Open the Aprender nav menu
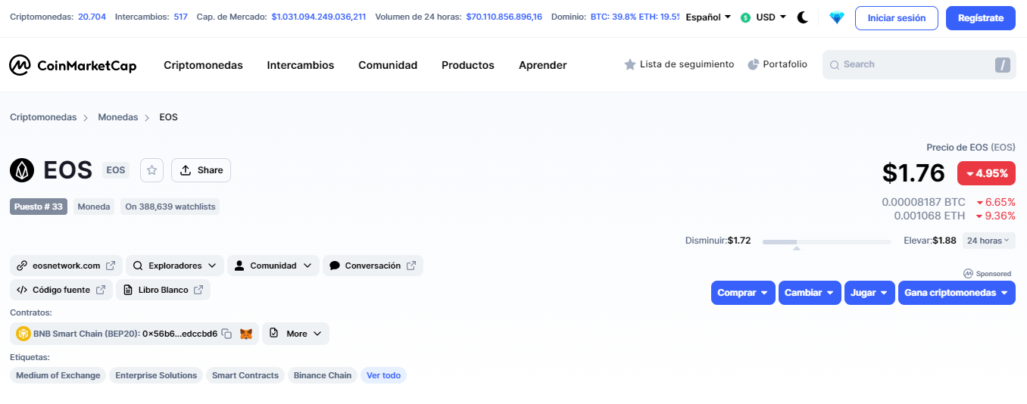 pyautogui.click(x=542, y=65)
